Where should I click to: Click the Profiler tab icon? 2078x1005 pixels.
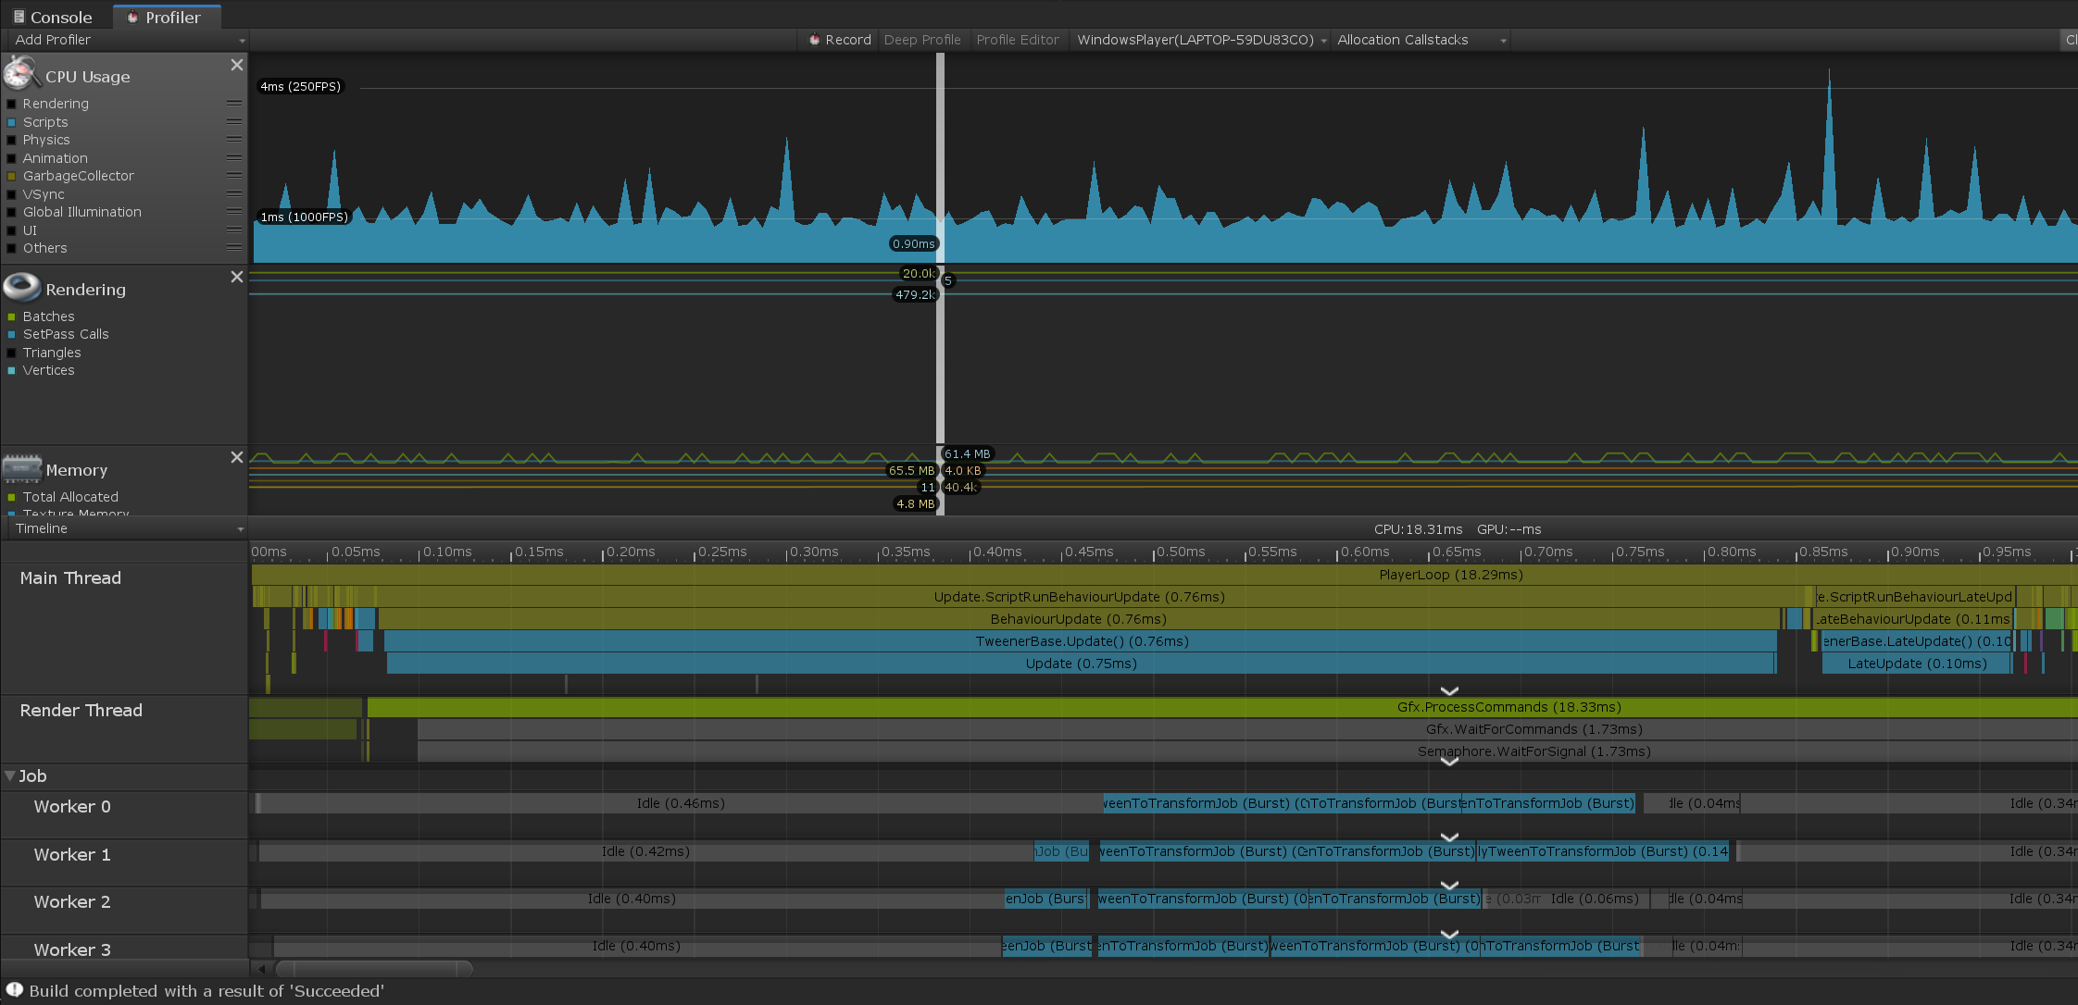(x=132, y=17)
